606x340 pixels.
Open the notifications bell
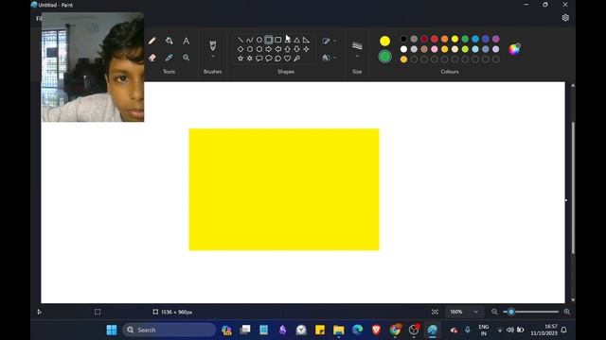pyautogui.click(x=564, y=330)
